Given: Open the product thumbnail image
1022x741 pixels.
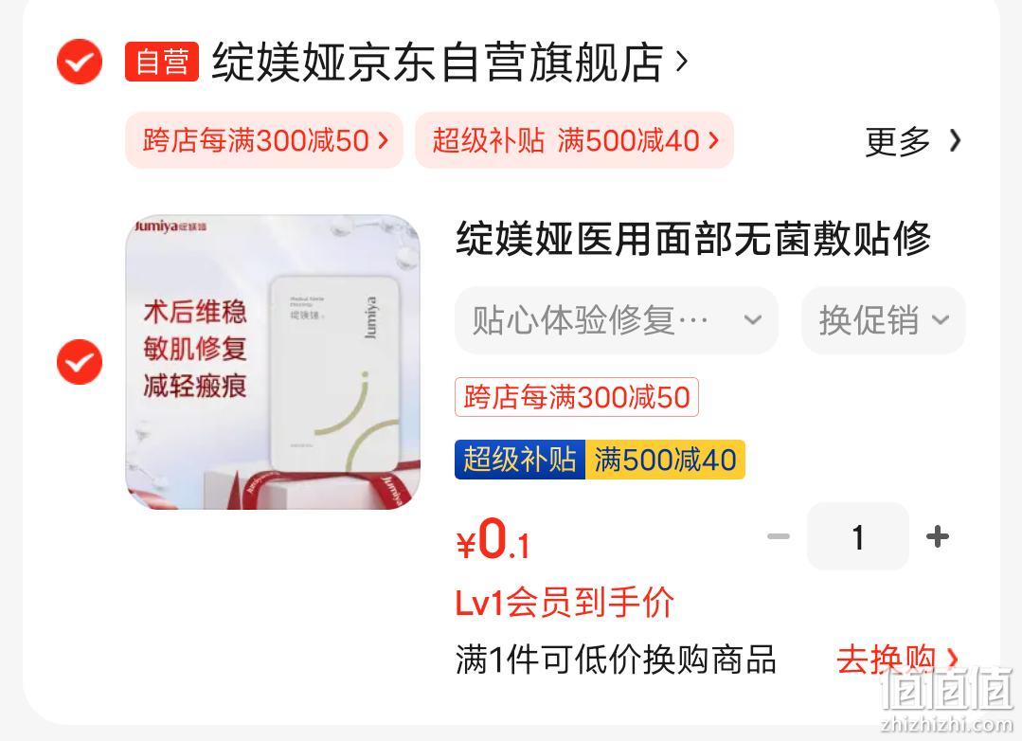Looking at the screenshot, I should click(x=273, y=362).
